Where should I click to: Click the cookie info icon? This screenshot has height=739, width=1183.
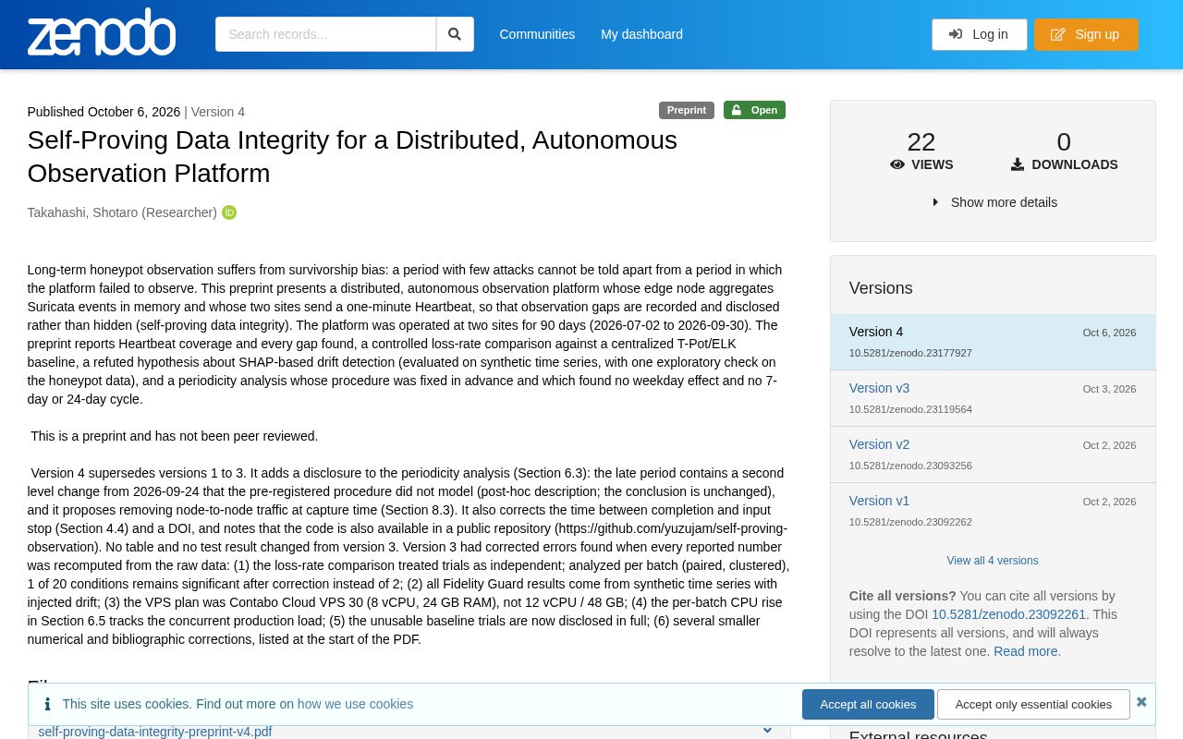pos(47,704)
